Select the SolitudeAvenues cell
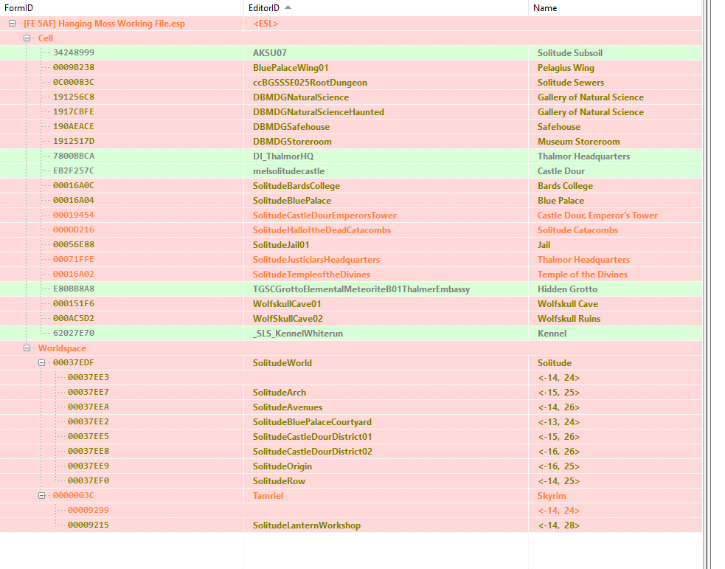The image size is (725, 569). pyautogui.click(x=351, y=407)
